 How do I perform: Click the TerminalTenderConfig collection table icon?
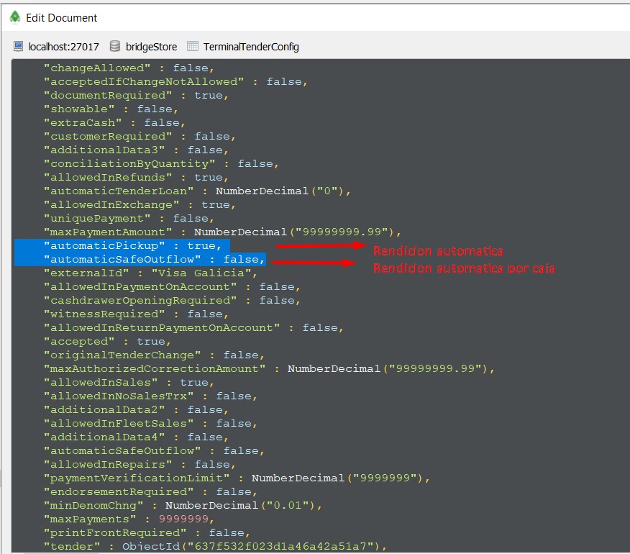tap(192, 47)
